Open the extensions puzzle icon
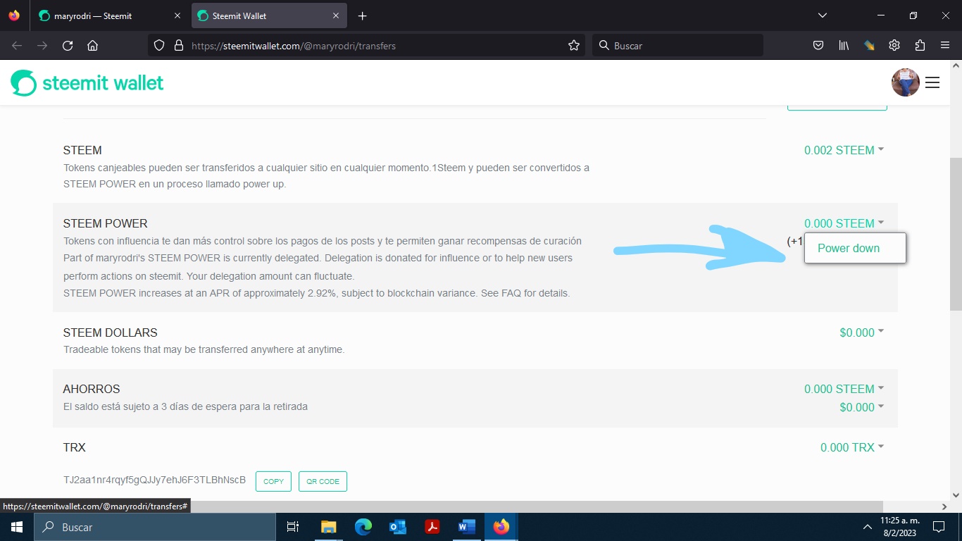 (920, 45)
